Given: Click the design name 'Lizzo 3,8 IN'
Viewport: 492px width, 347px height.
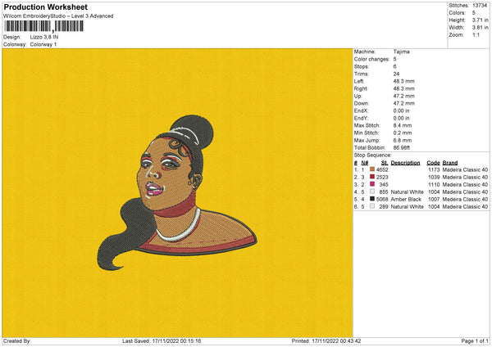Looking at the screenshot, I should (44, 37).
